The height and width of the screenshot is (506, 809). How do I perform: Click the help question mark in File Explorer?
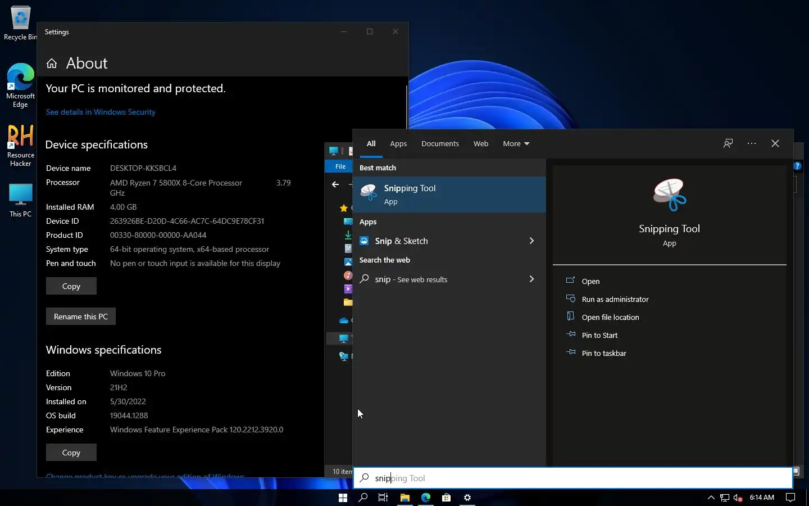797,166
